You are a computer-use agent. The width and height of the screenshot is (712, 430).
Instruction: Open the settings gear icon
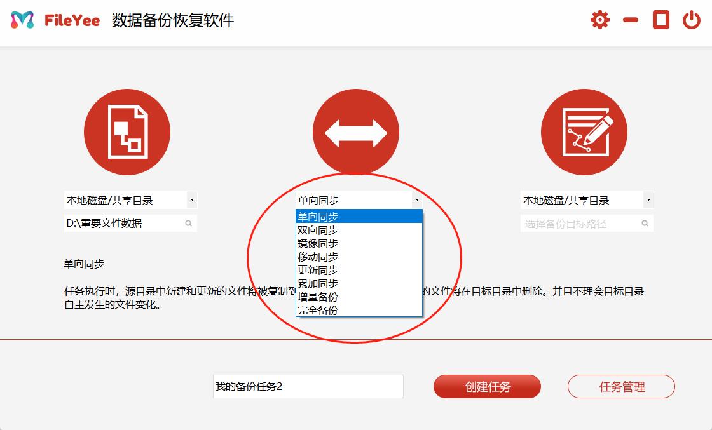coord(600,19)
